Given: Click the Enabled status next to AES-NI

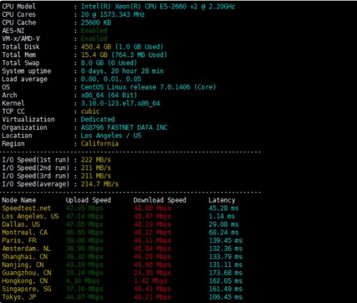Looking at the screenshot, I should [x=94, y=31].
